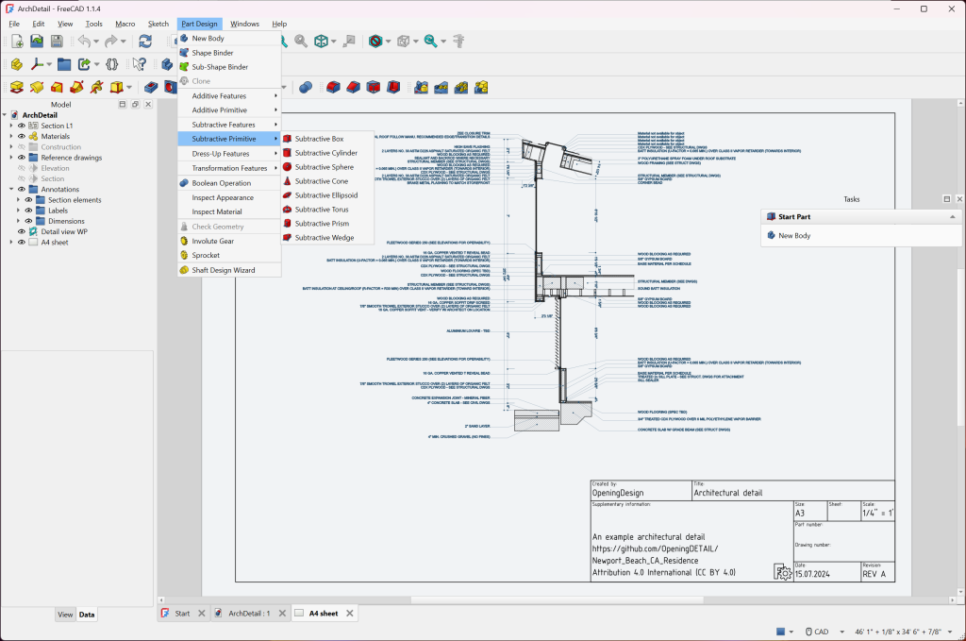Click the Mirrored pattern icon
Image resolution: width=966 pixels, height=641 pixels.
click(422, 88)
